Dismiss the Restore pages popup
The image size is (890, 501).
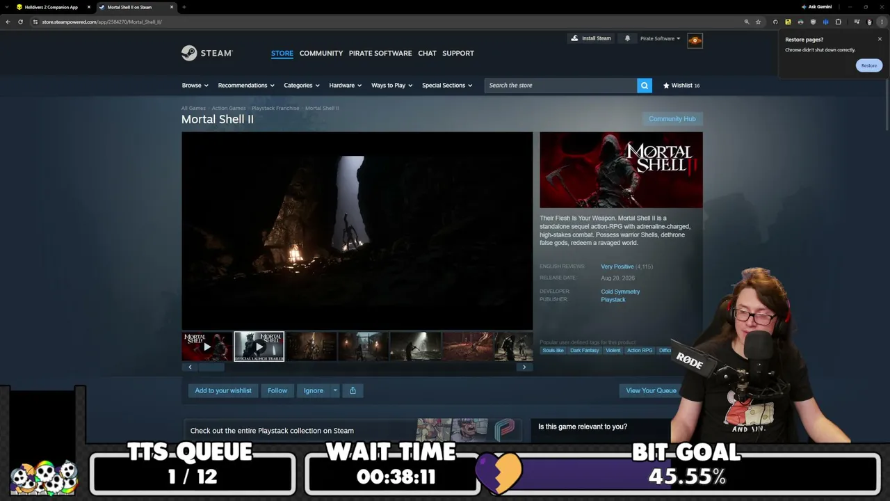880,39
